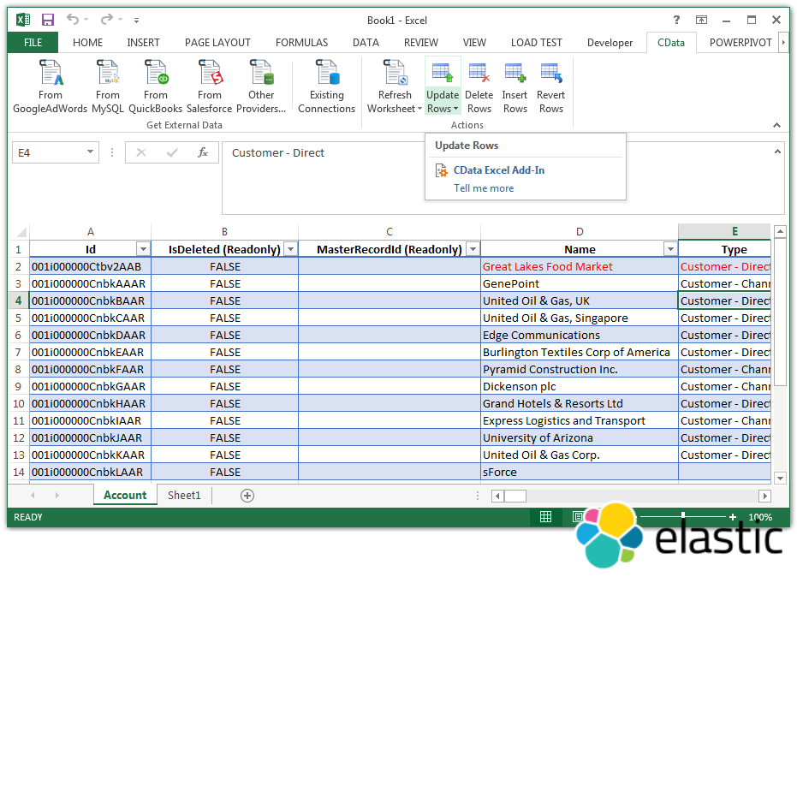Select cell Great Lakes Food Market
This screenshot has width=797, height=797.
[580, 266]
